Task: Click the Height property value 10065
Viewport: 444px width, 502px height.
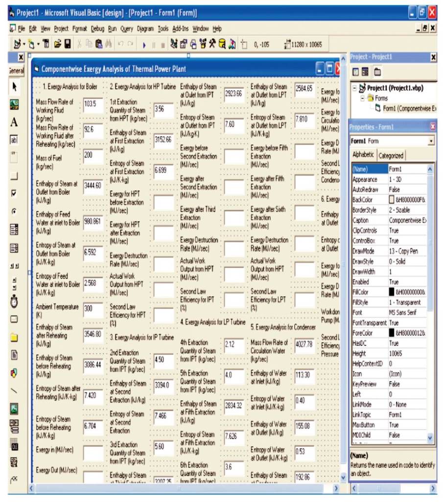Action: [396, 354]
